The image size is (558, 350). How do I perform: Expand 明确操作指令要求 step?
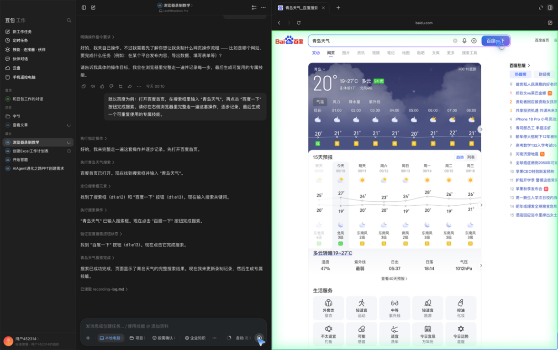(x=98, y=37)
